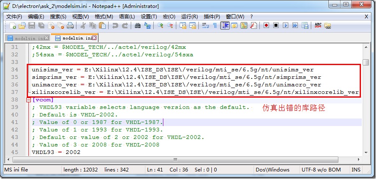The width and height of the screenshot is (376, 179).
Task: Click the INS status bar field
Action: tap(356, 170)
